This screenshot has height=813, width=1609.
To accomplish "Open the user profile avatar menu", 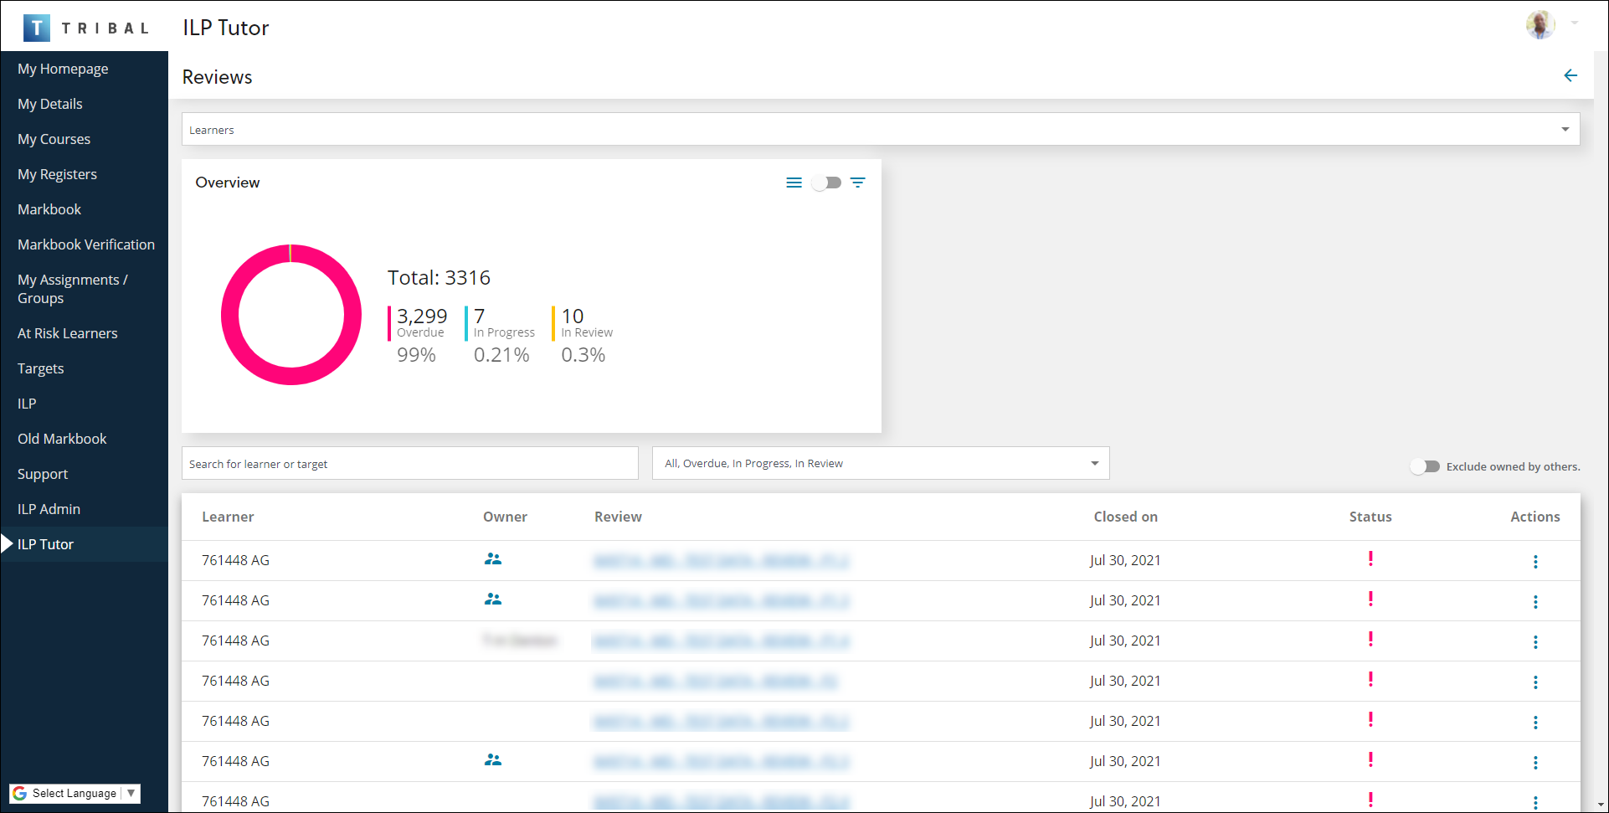I will (x=1540, y=24).
